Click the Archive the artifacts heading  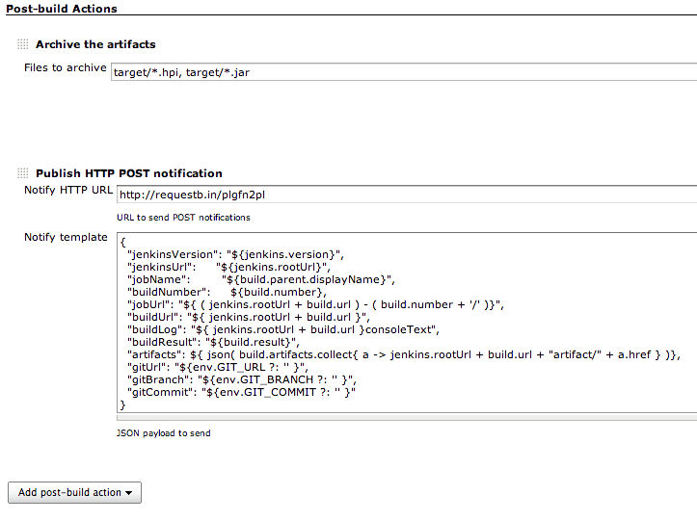pyautogui.click(x=95, y=44)
